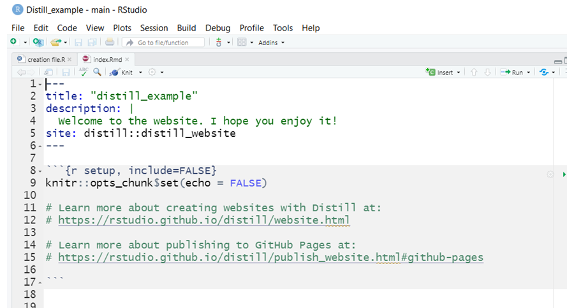Close the index.Rmd tab
The height and width of the screenshot is (308, 567).
127,60
